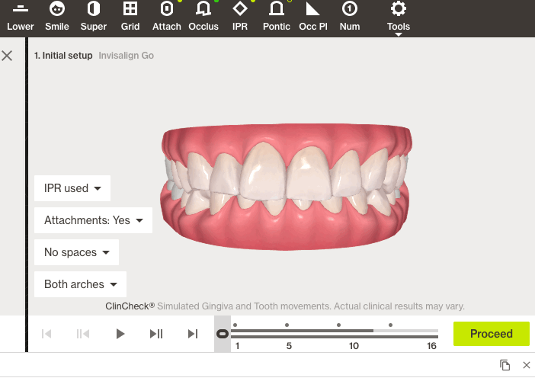The width and height of the screenshot is (535, 378).
Task: Toggle Attach attachments display
Action: [166, 17]
